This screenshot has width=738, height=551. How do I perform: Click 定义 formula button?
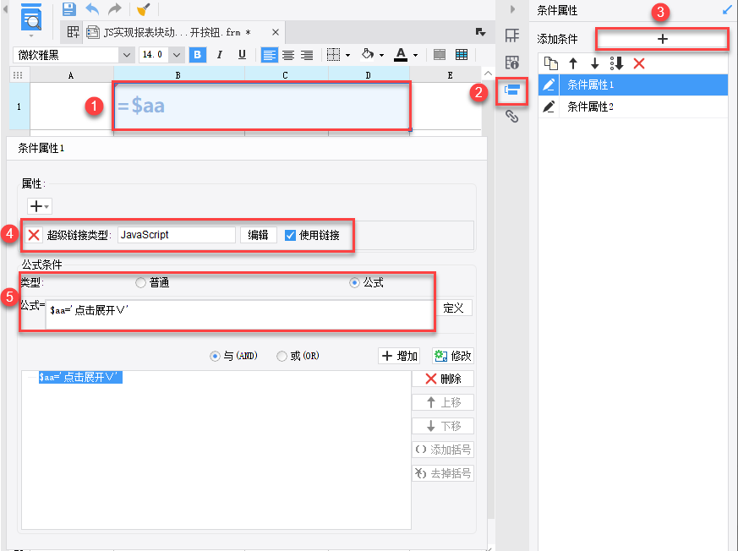click(x=453, y=308)
